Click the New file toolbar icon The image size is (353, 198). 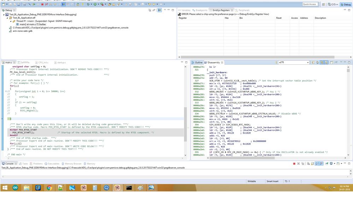4,4
